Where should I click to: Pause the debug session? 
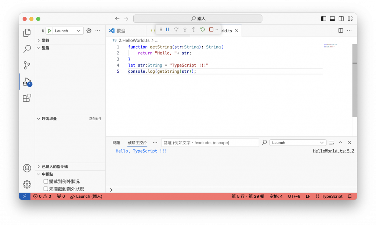coord(167,29)
